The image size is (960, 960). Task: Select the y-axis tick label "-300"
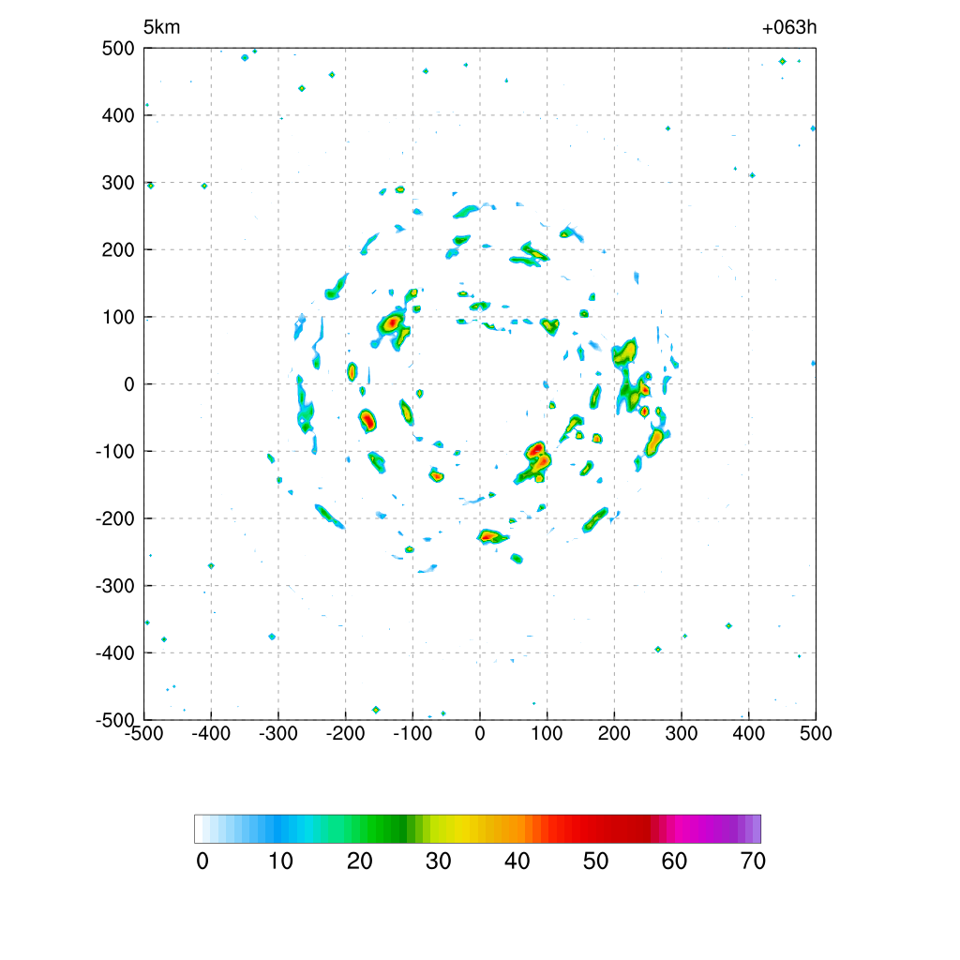(115, 586)
